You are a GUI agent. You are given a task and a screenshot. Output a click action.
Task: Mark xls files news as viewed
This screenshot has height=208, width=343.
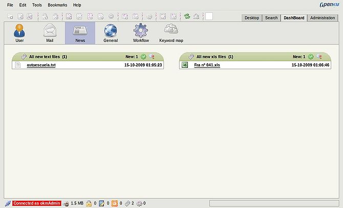(311, 57)
